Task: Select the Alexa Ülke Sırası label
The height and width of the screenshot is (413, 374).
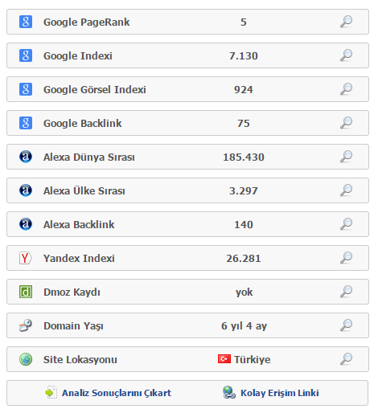Action: click(x=84, y=190)
